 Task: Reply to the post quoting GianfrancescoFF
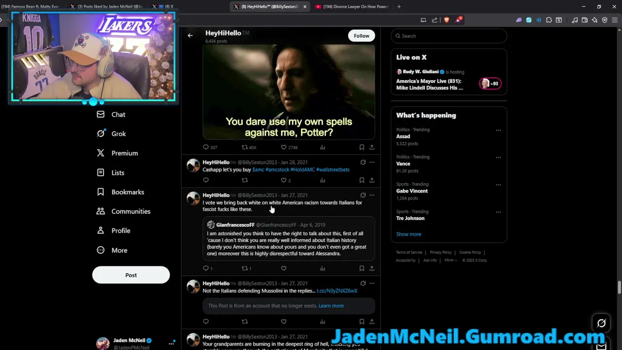(206, 268)
